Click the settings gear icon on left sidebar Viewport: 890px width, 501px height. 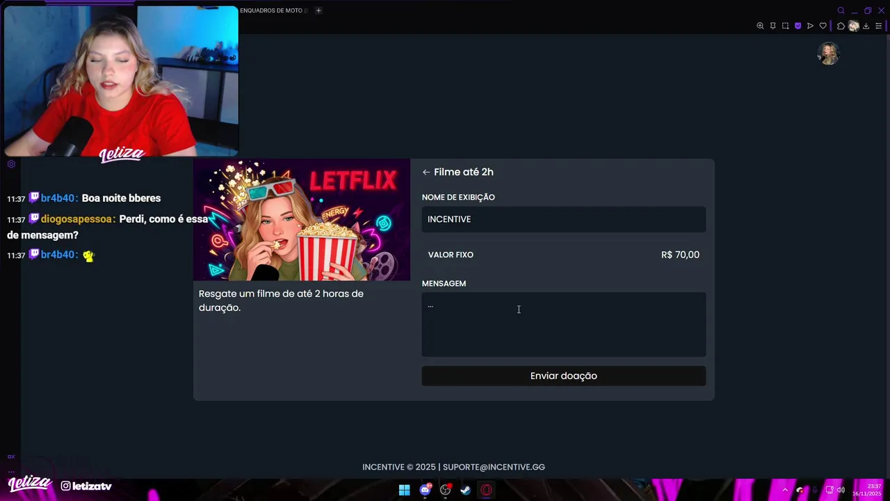11,164
